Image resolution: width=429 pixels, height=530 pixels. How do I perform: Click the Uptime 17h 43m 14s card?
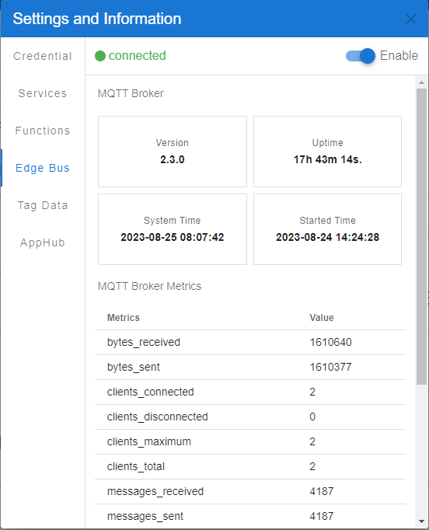click(x=328, y=152)
